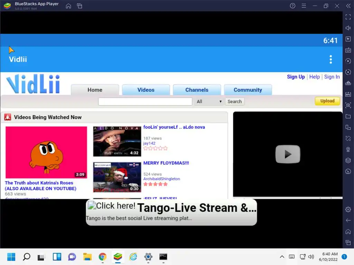Open the Vidlii app three-dot menu
This screenshot has width=354, height=265.
[x=331, y=59]
